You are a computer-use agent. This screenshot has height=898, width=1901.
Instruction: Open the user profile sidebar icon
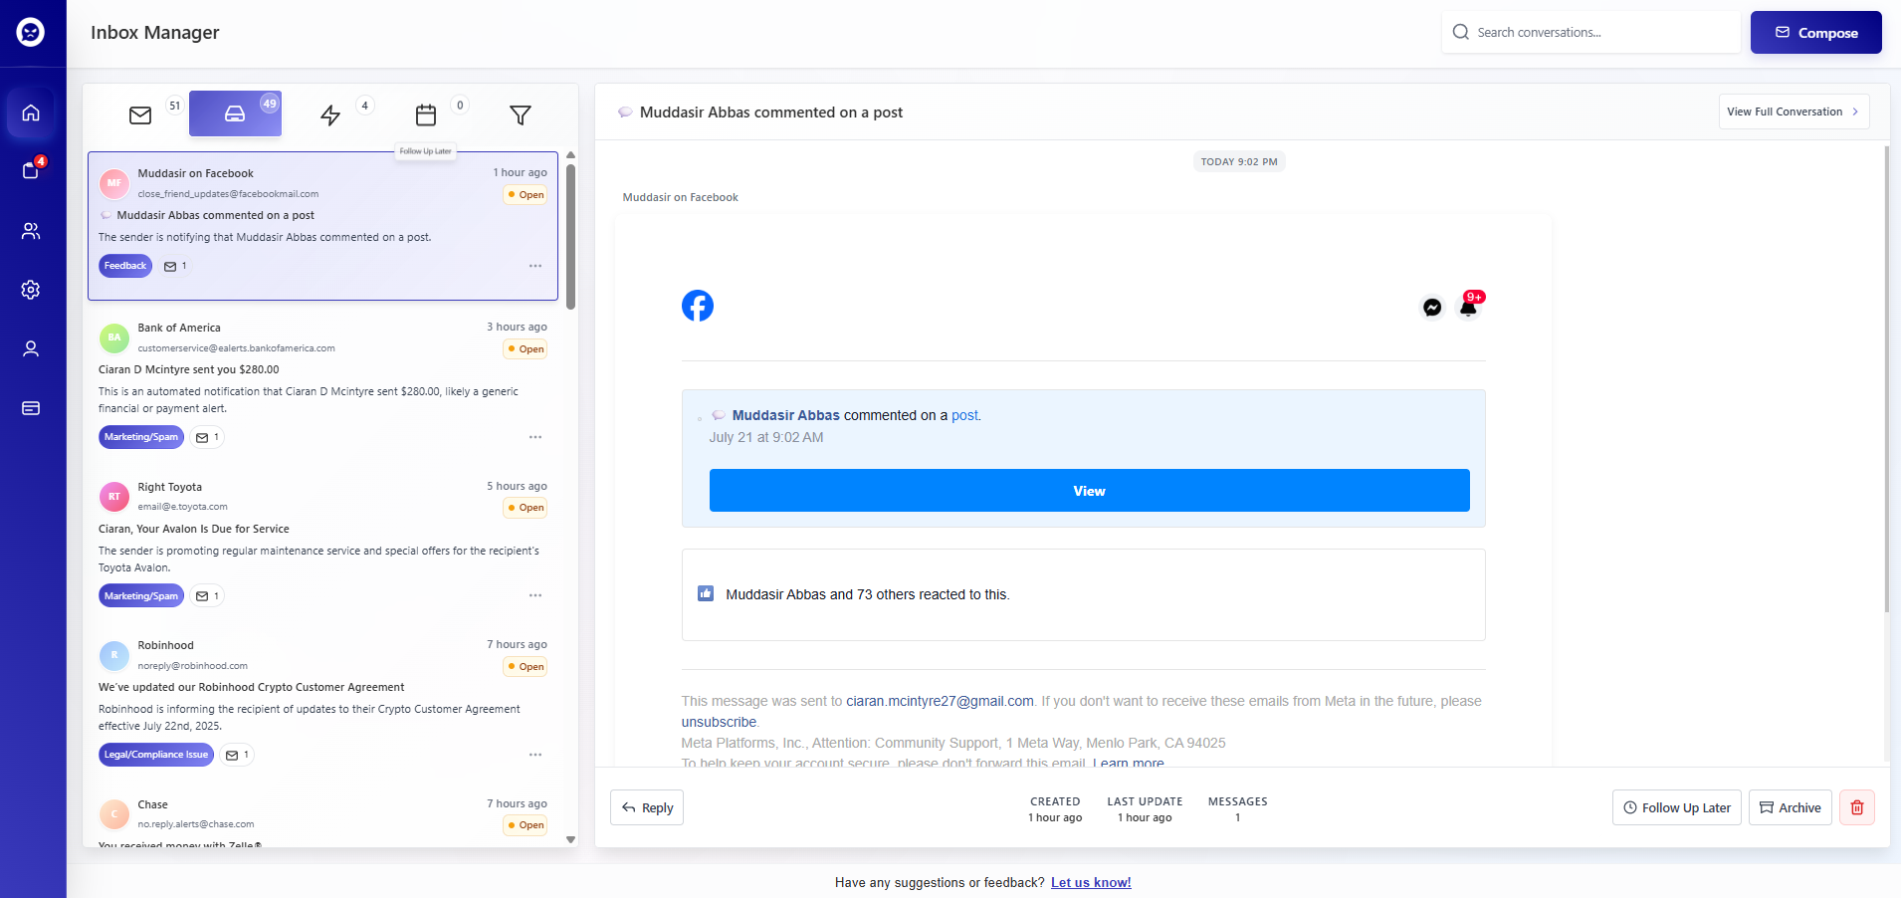pos(31,348)
